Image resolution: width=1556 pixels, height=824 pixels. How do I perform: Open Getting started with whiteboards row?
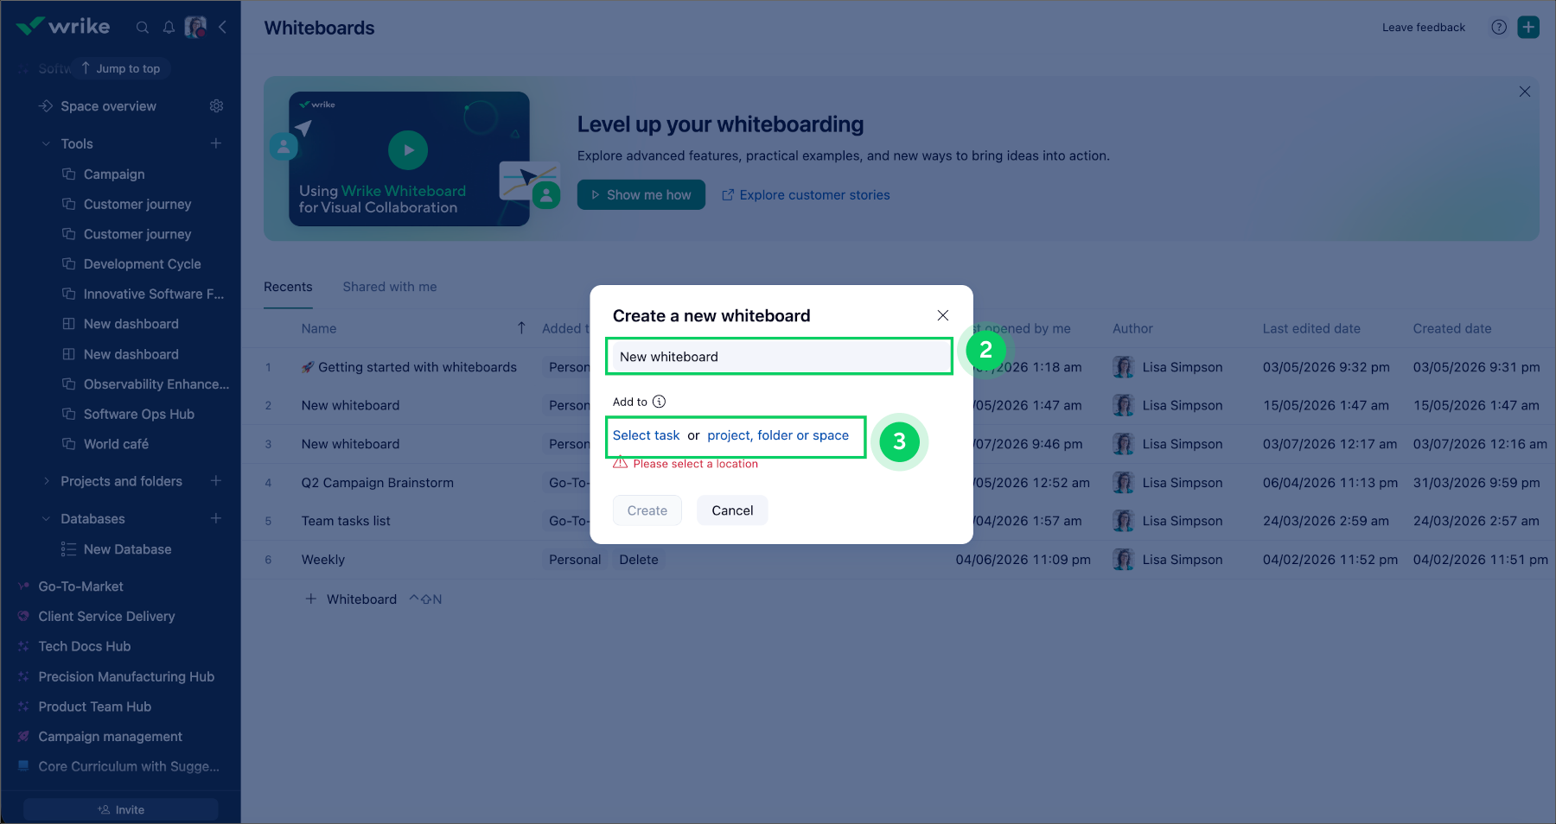pyautogui.click(x=418, y=367)
